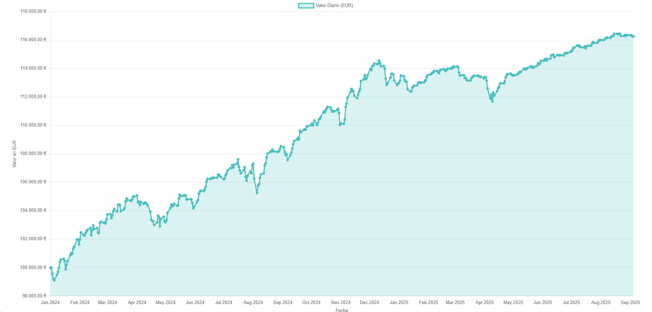652x312 pixels.
Task: Click the Valor en EUR axis title
Action: [15, 154]
